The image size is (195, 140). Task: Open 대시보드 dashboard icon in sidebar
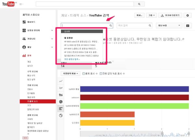click(24, 22)
